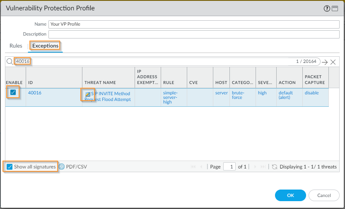Open threat ID 40016 link
Viewport: 345px width, 209px height.
click(x=35, y=93)
